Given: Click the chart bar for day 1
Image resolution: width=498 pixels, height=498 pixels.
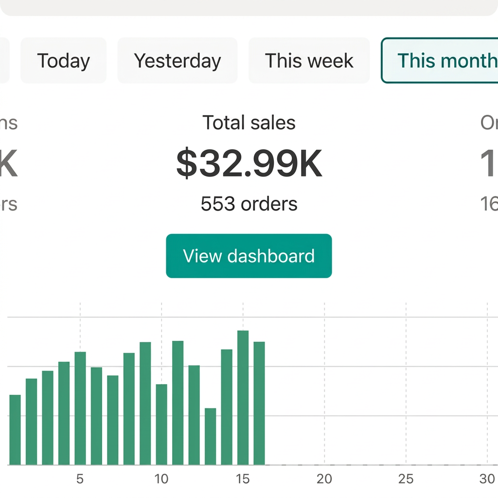Looking at the screenshot, I should [x=15, y=430].
